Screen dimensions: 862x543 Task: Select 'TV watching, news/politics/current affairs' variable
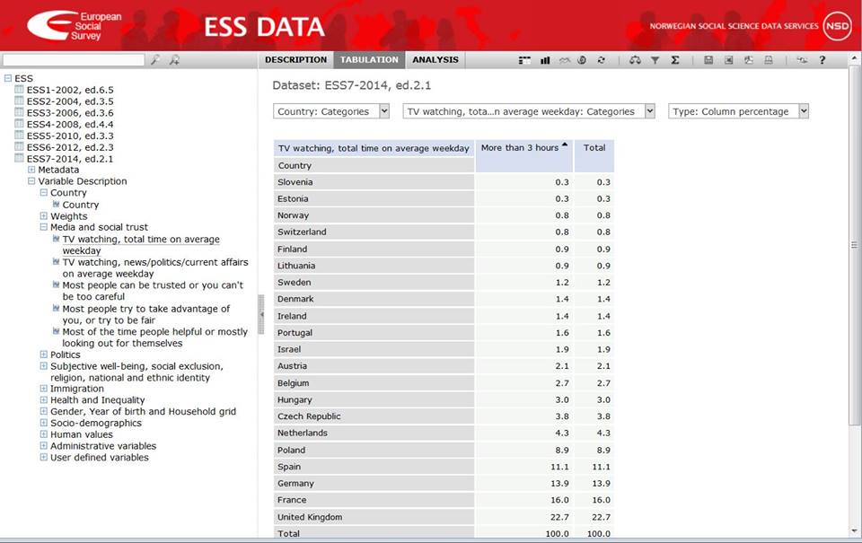pos(155,267)
